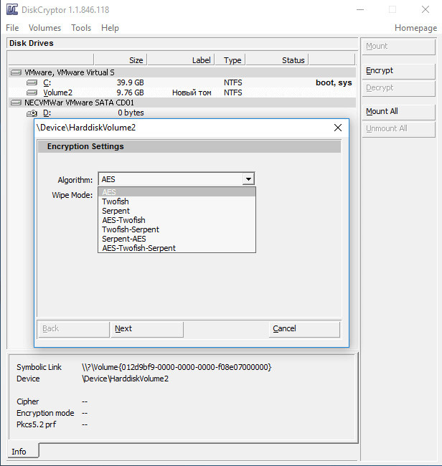The image size is (442, 466).
Task: Choose Twofish-Serpent cascade option
Action: point(177,229)
